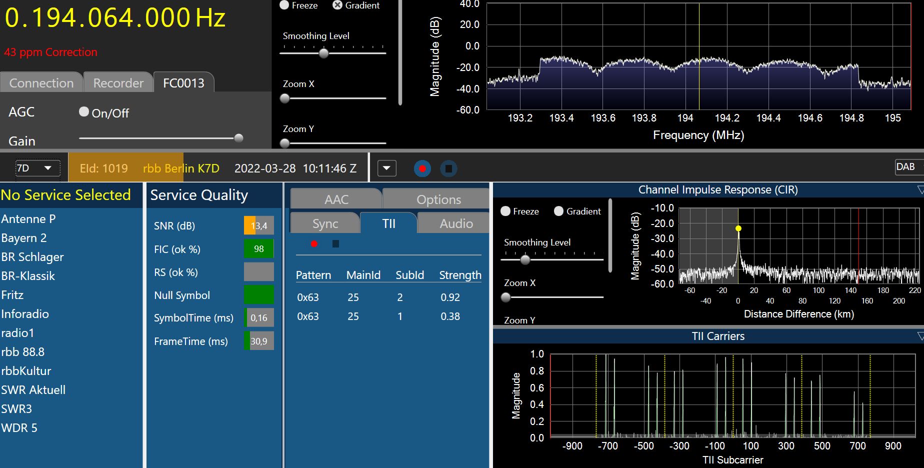Switch to the Sync tab
Image resolution: width=924 pixels, height=468 pixels.
click(325, 223)
